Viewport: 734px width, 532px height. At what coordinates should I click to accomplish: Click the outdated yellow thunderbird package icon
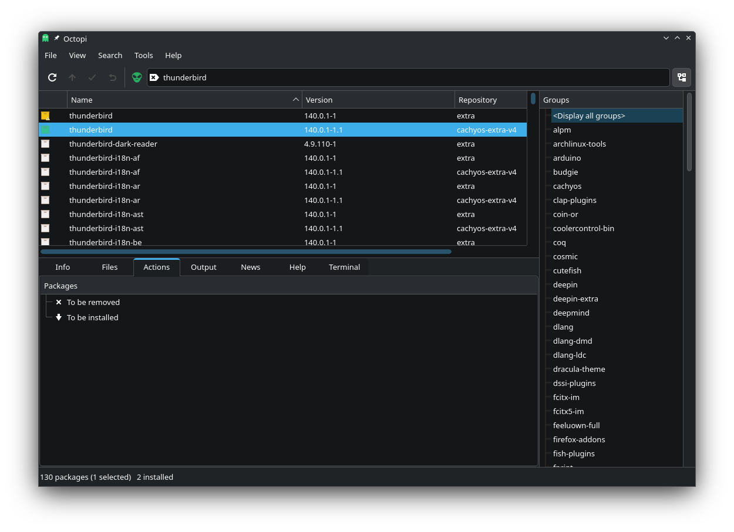(45, 116)
